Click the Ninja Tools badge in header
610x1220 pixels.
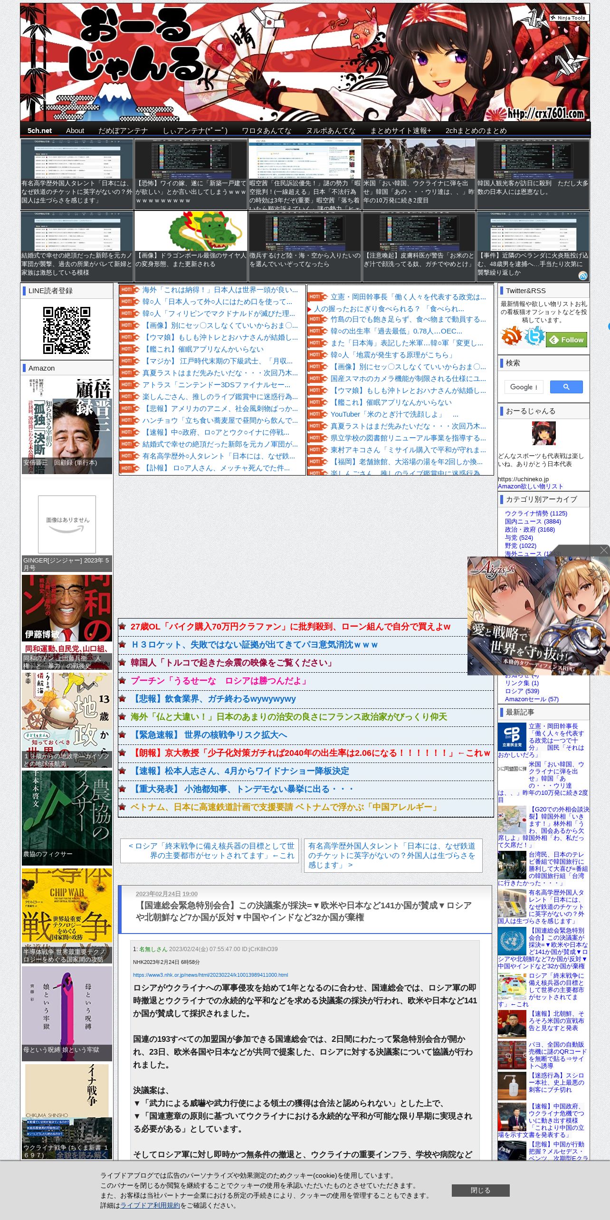[570, 18]
